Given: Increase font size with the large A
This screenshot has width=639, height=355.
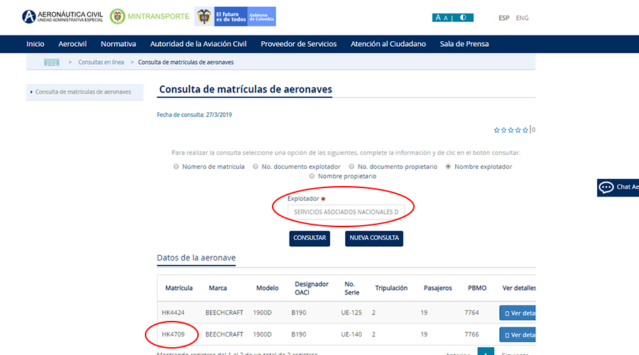Looking at the screenshot, I should [438, 18].
